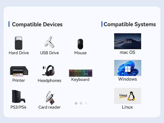Click the Headphones icon
Viewport: 164px width, 123px height.
(49, 71)
